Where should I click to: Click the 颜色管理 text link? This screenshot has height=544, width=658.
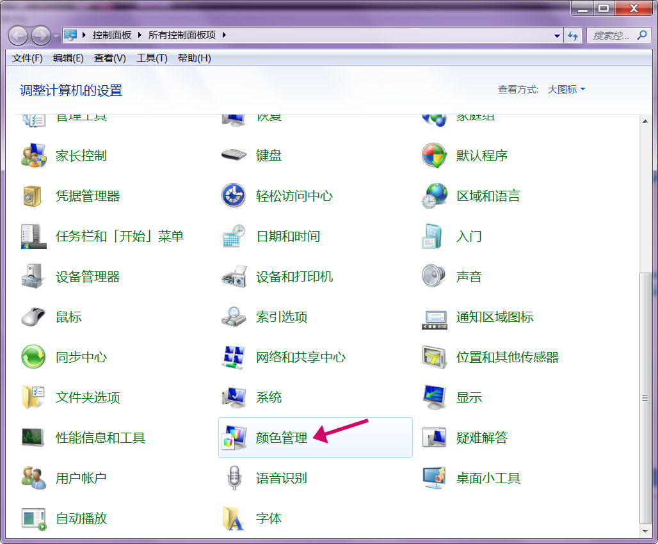click(282, 438)
